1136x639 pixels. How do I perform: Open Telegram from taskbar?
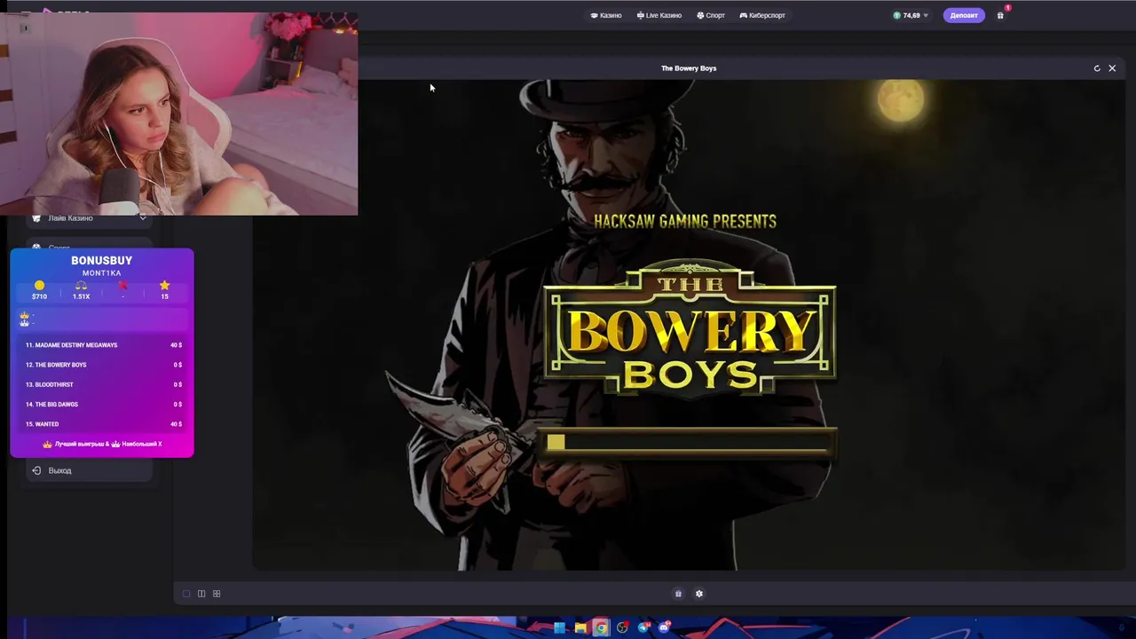pyautogui.click(x=643, y=627)
